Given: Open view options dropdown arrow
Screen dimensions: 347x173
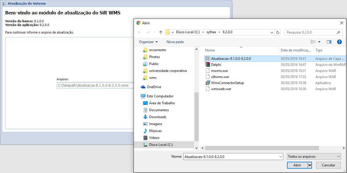Looking at the screenshot, I should 319,42.
